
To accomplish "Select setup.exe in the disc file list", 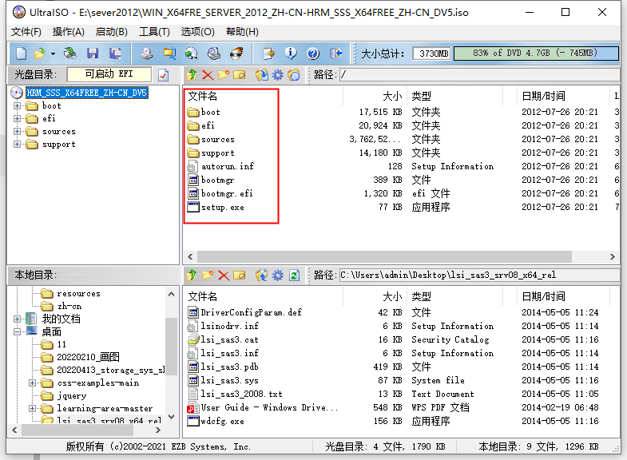I will 216,208.
